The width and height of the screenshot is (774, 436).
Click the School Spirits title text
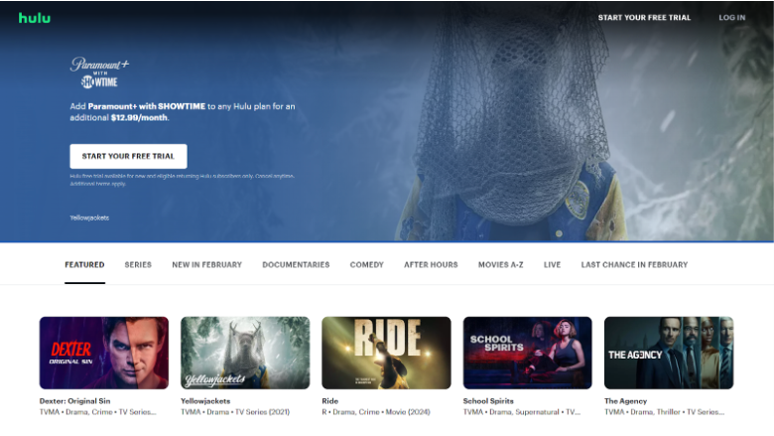pos(488,401)
